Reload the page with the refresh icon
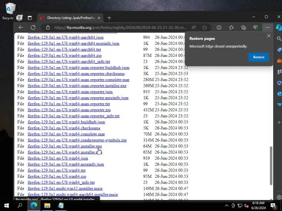282x211 pixels. 33,27
